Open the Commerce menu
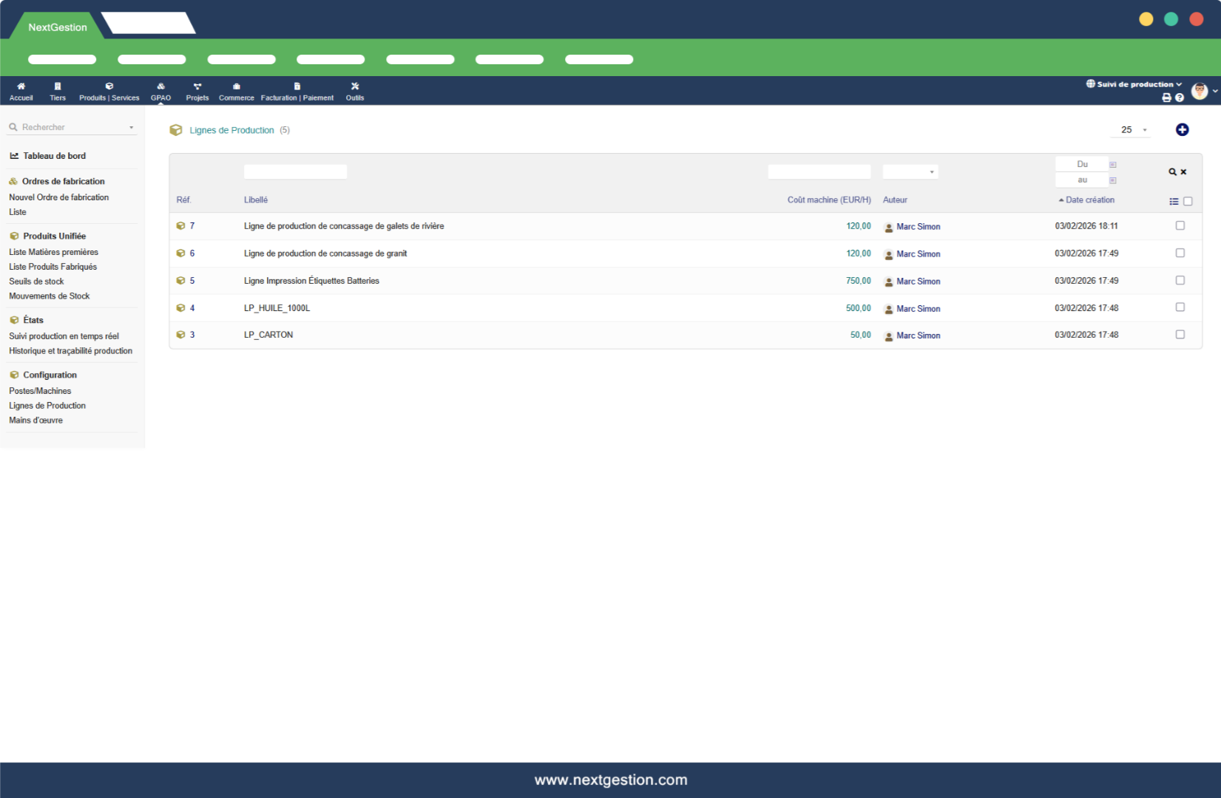The height and width of the screenshot is (798, 1221). point(236,92)
